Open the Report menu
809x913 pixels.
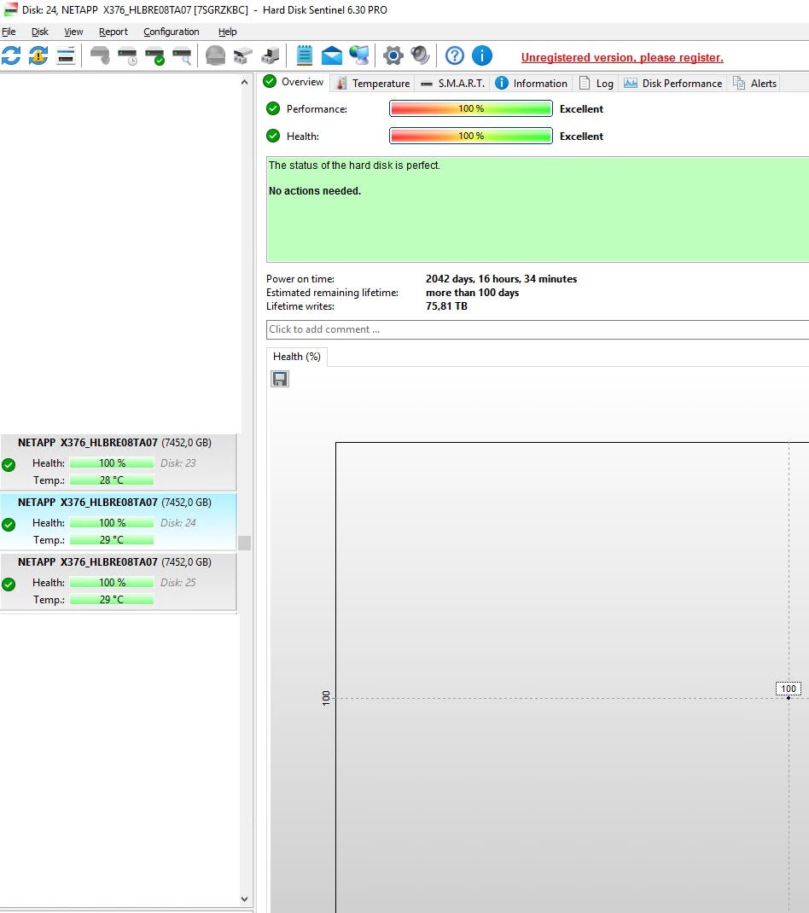click(x=113, y=32)
